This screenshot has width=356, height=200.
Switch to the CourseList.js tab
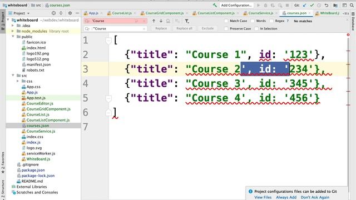click(x=122, y=13)
